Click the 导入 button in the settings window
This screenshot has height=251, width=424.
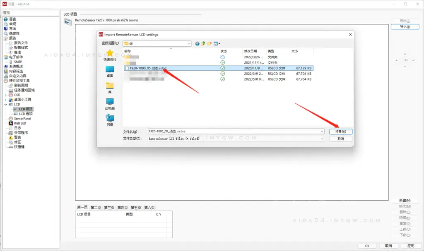point(405,27)
